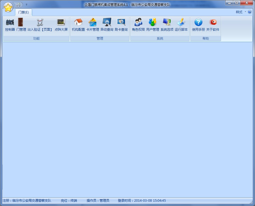Open 点阵大屏 dot-matrix display
This screenshot has height=206, width=255.
pyautogui.click(x=61, y=25)
